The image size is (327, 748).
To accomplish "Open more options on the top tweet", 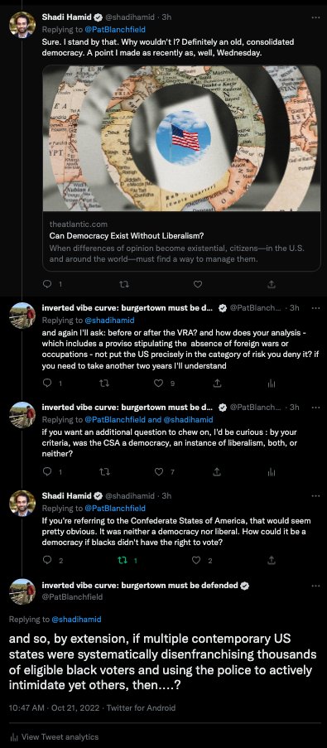I will [x=315, y=17].
